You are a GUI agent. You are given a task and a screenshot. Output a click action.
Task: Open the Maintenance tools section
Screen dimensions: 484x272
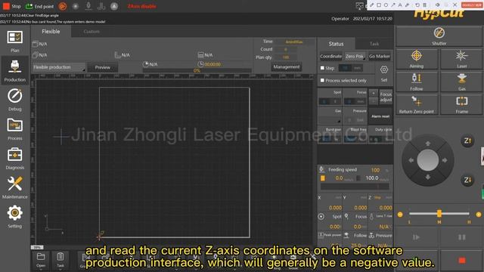(x=15, y=187)
